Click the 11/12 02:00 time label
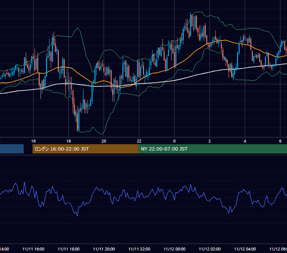 coord(210,249)
